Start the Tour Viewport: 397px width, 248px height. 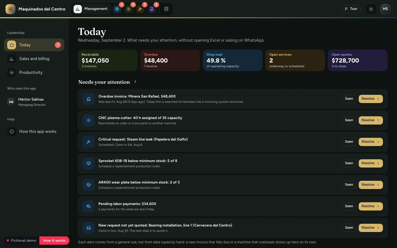pos(351,9)
